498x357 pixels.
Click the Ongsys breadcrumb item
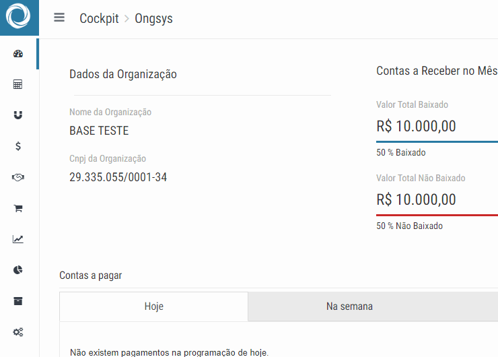153,18
